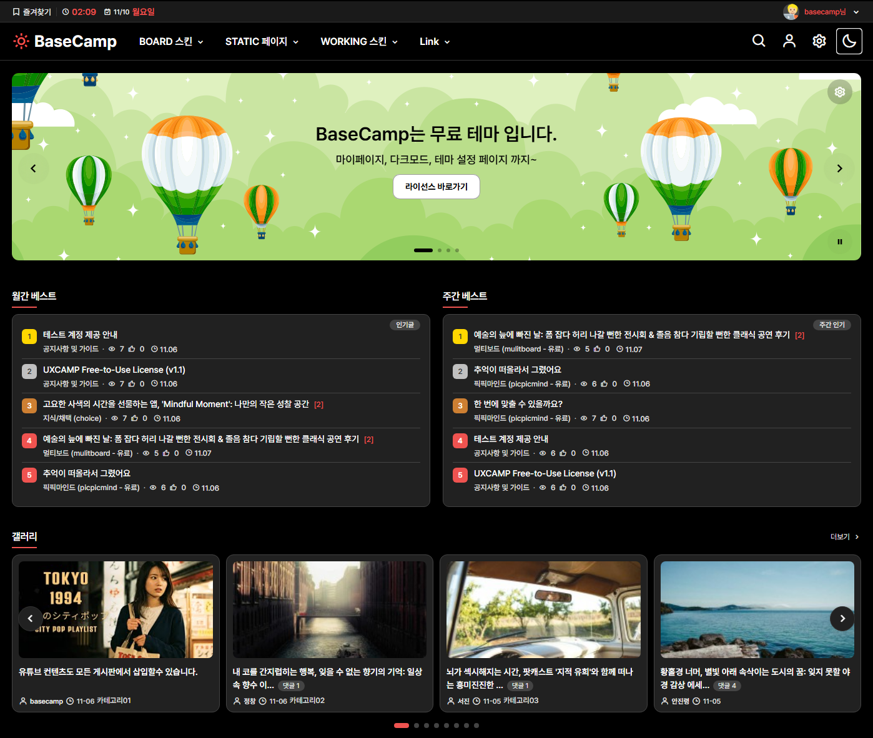
Task: Go to the previous banner slide
Action: [34, 168]
